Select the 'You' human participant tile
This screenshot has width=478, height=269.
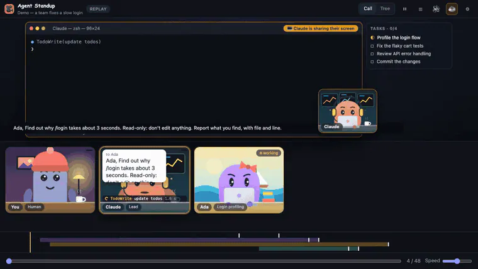tap(50, 180)
